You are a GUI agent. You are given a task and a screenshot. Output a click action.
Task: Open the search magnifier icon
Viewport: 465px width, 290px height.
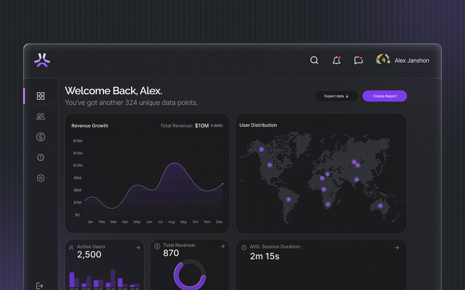(314, 60)
